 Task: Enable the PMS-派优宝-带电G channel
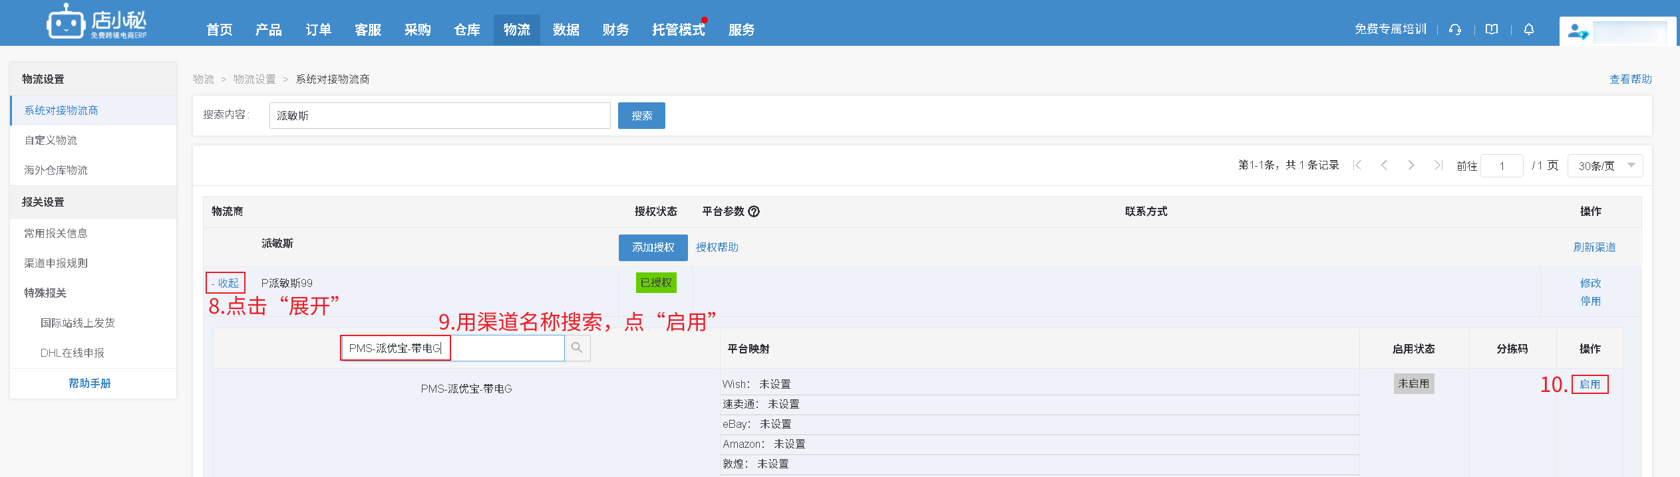coord(1590,384)
